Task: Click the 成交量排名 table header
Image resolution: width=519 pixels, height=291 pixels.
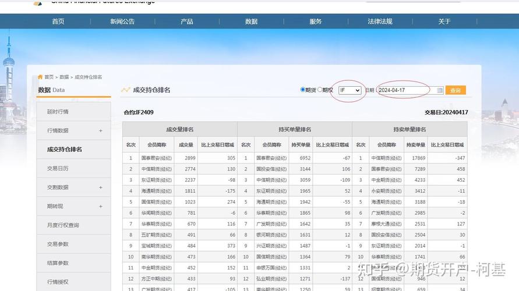Action: pos(180,129)
